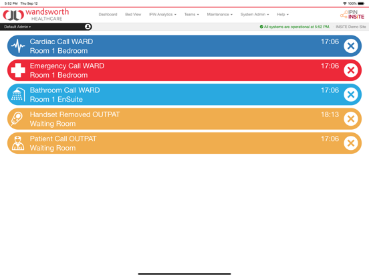
Task: Click the INSITE Demo Site label
Action: coord(351,27)
